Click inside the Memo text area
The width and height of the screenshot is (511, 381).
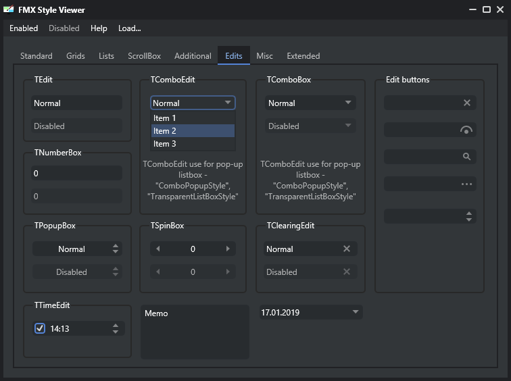pos(195,332)
